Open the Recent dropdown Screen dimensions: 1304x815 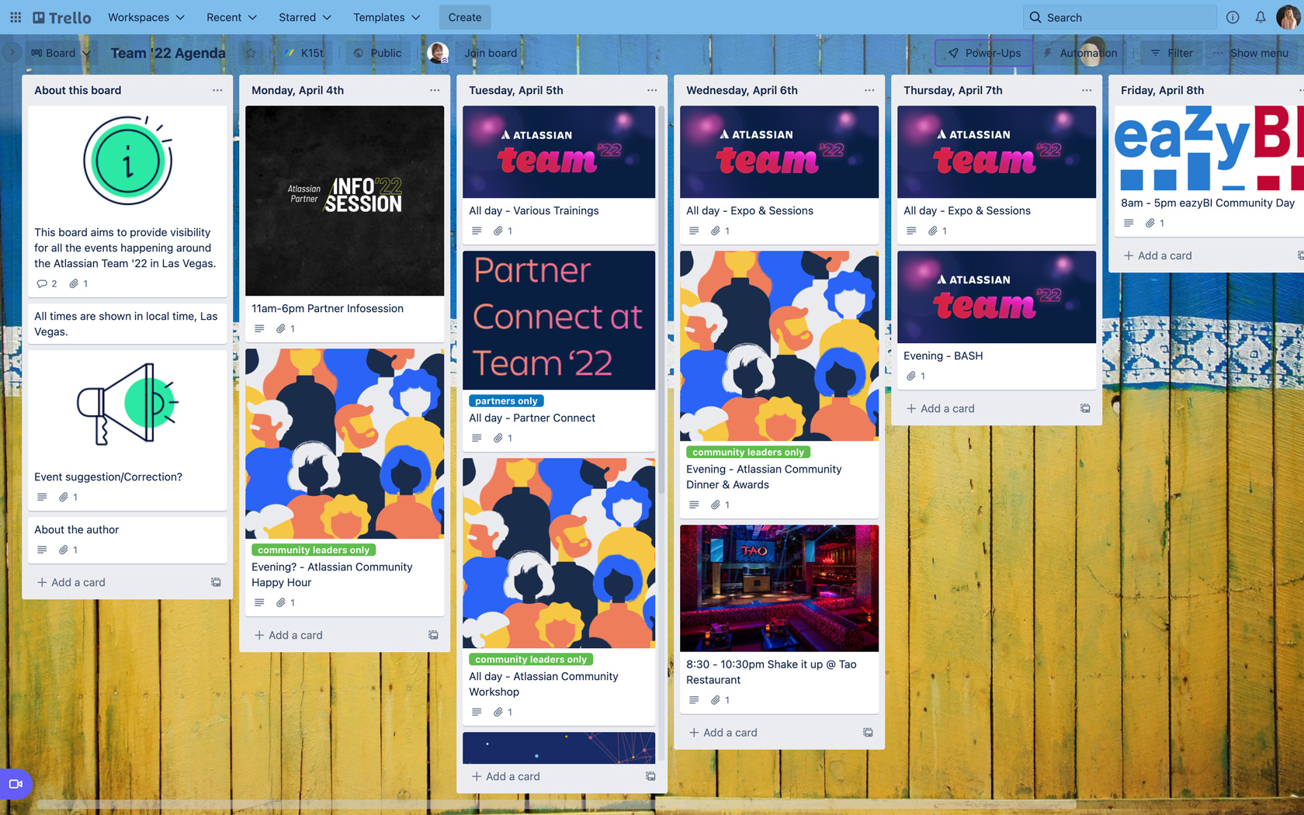231,17
